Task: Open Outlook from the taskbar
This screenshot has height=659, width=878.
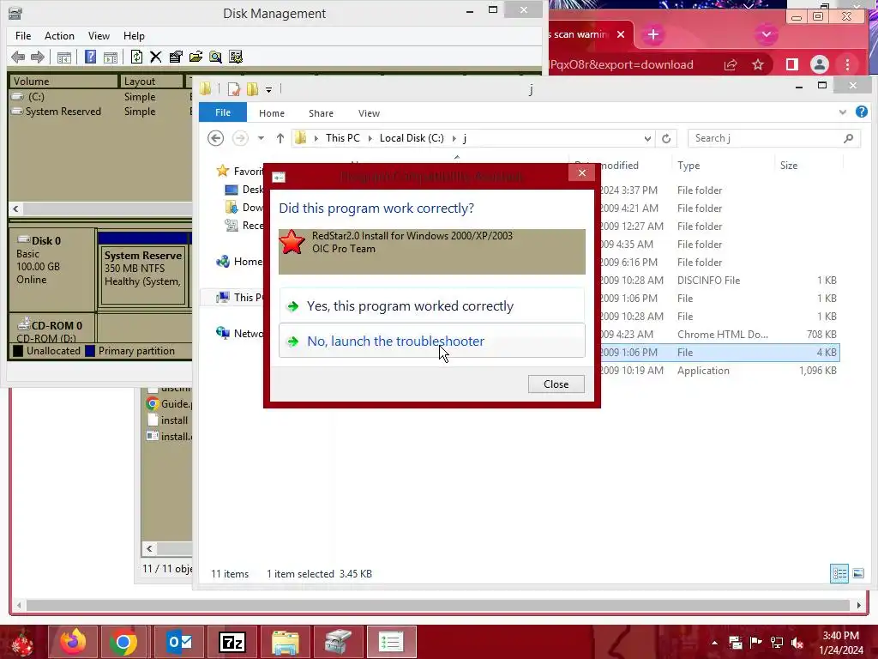Action: 179,642
